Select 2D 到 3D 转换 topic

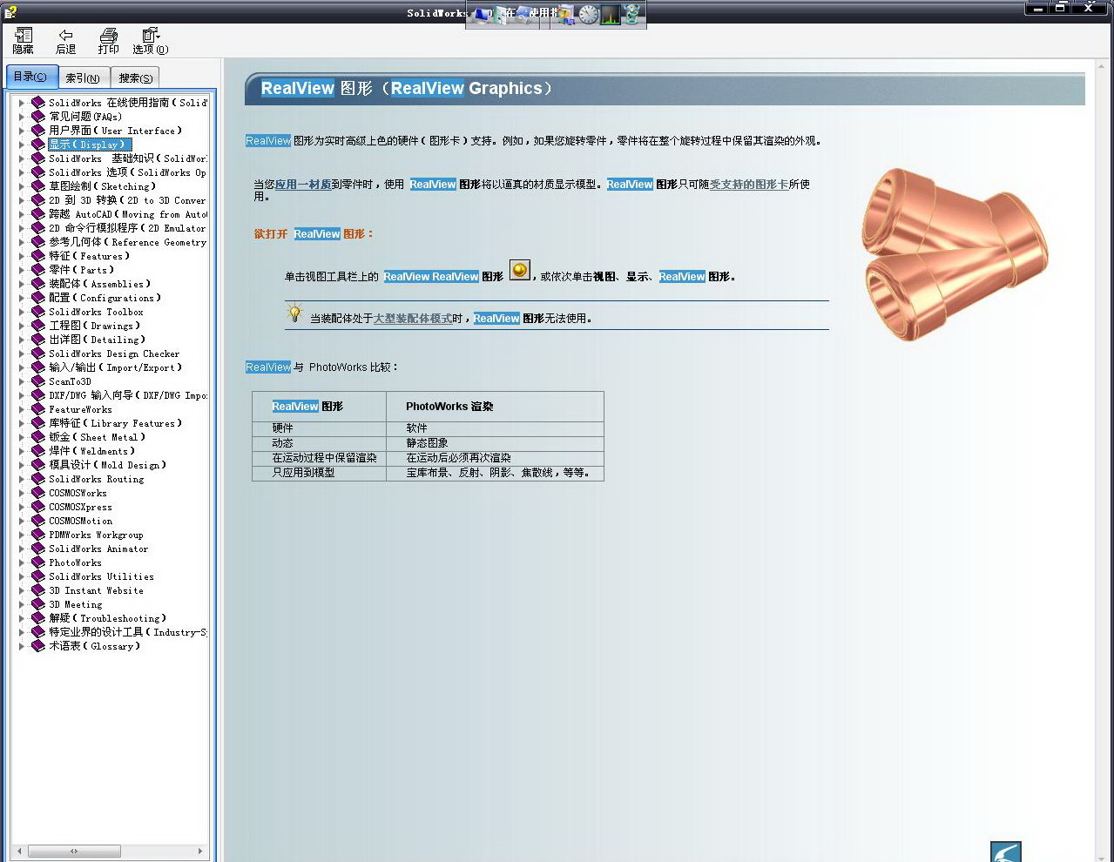coord(127,200)
